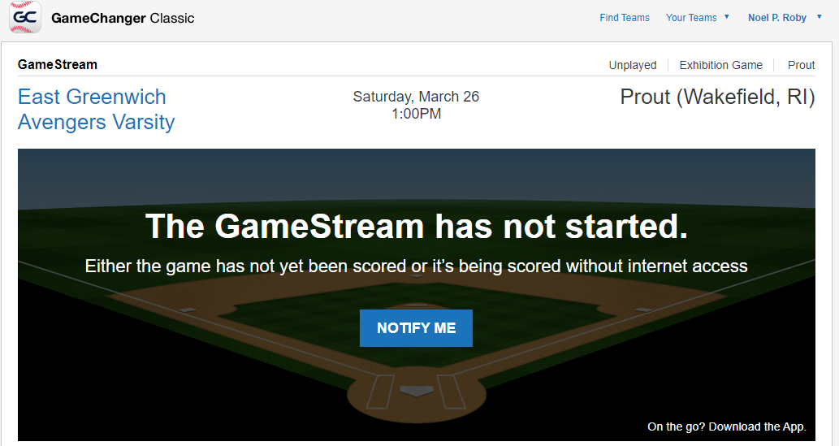Open the Noel P. Roby account menu

(x=776, y=18)
